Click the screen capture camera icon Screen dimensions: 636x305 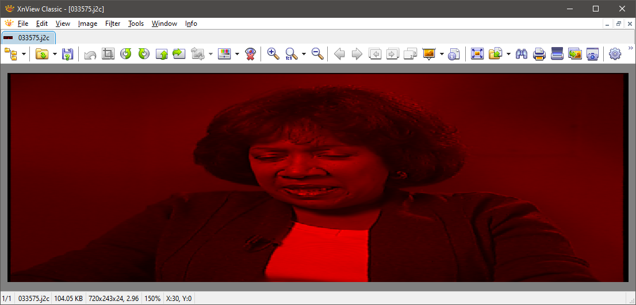coord(593,54)
